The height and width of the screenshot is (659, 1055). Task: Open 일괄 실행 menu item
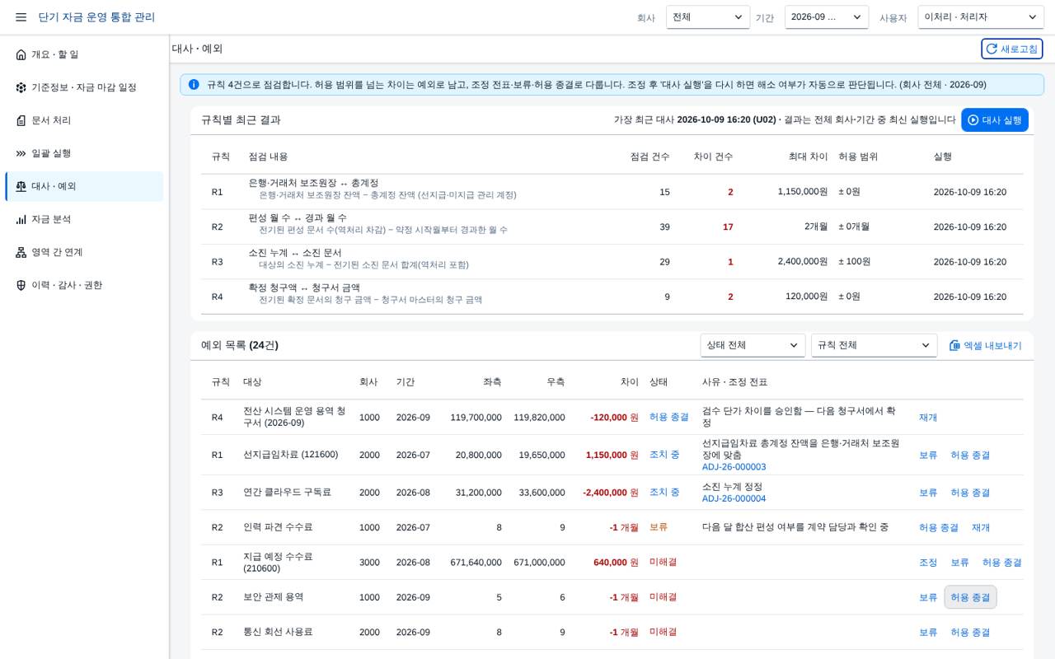coord(84,153)
